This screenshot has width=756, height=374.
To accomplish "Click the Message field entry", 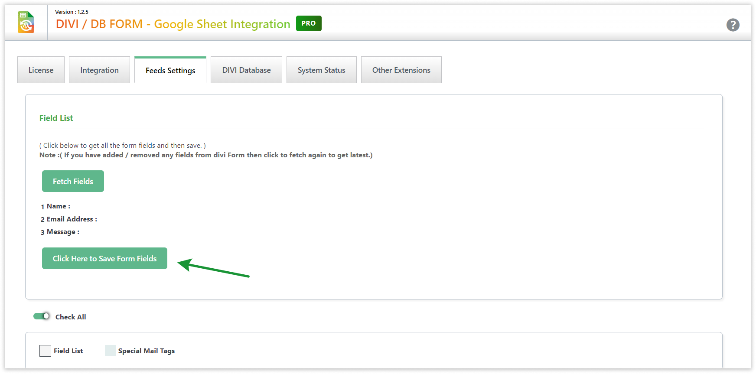I will coord(63,232).
